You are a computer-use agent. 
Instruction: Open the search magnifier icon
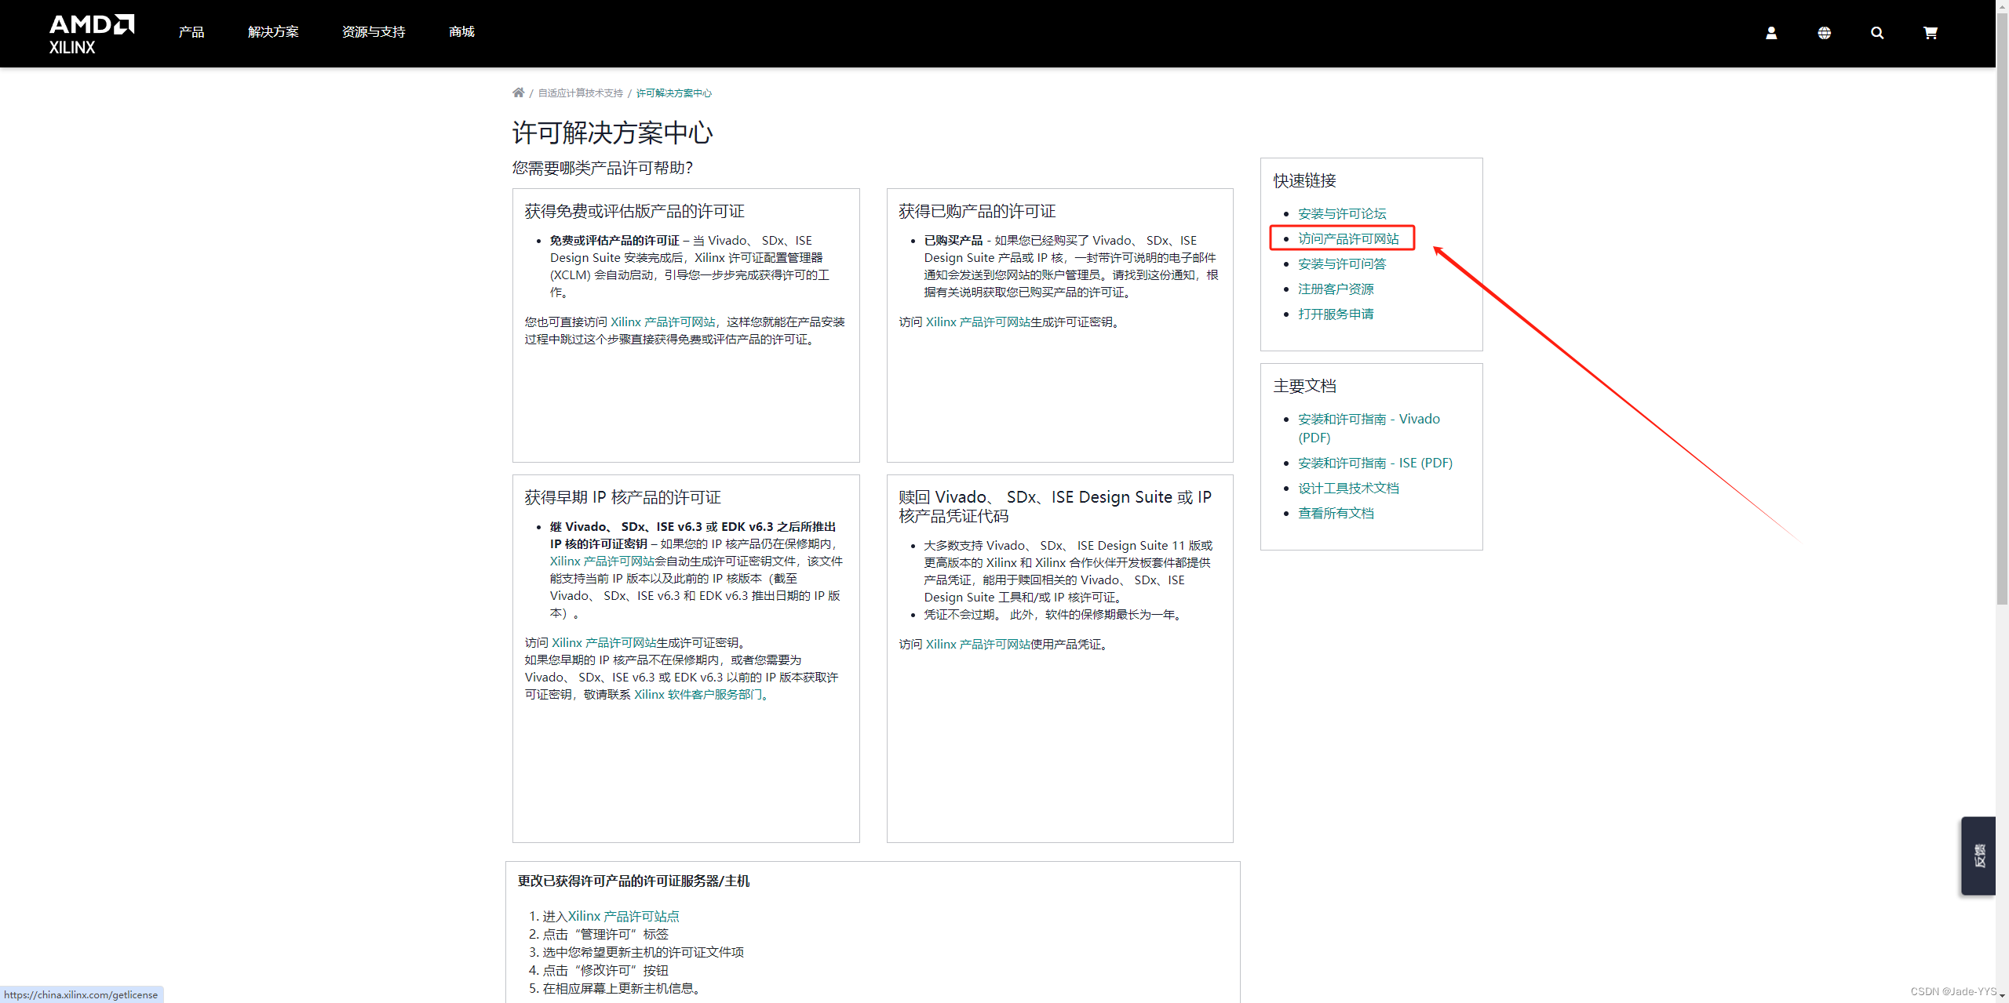click(1877, 33)
